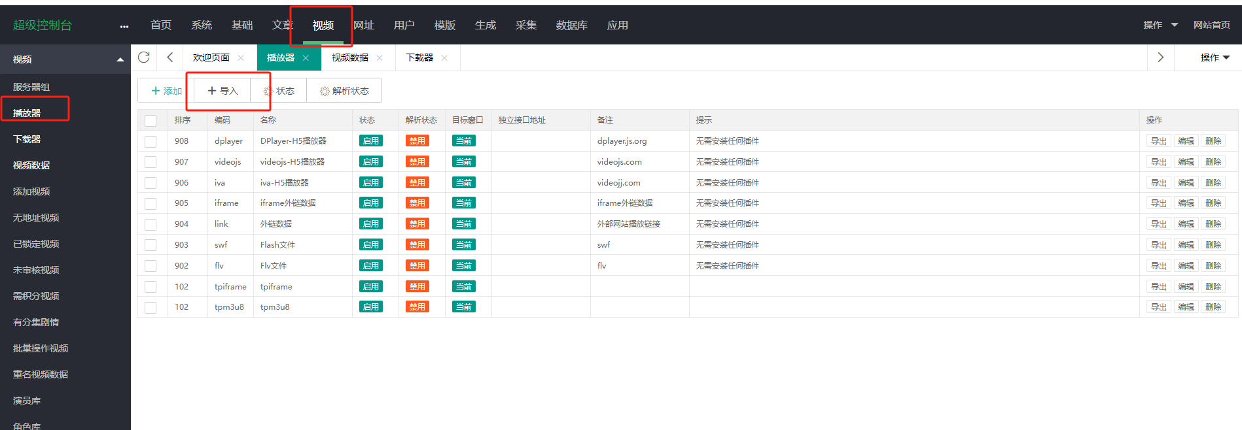Open 添加视频 in sidebar
Screen dimensions: 1242x430
pos(31,191)
